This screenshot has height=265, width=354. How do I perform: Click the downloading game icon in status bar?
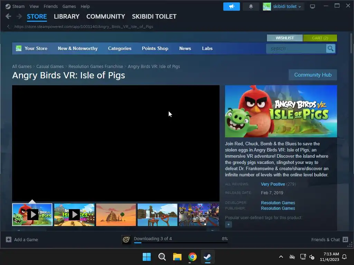126,239
